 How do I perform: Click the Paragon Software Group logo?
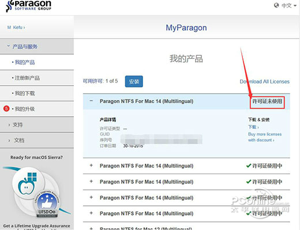click(x=28, y=6)
